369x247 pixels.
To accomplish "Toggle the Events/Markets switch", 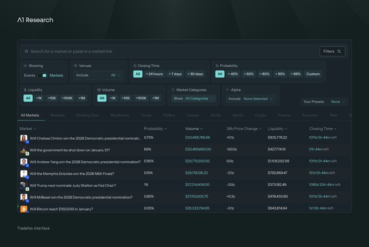I will tap(42, 75).
